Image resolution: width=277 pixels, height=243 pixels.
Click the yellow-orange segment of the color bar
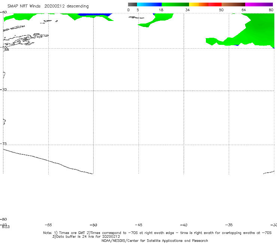199,4
